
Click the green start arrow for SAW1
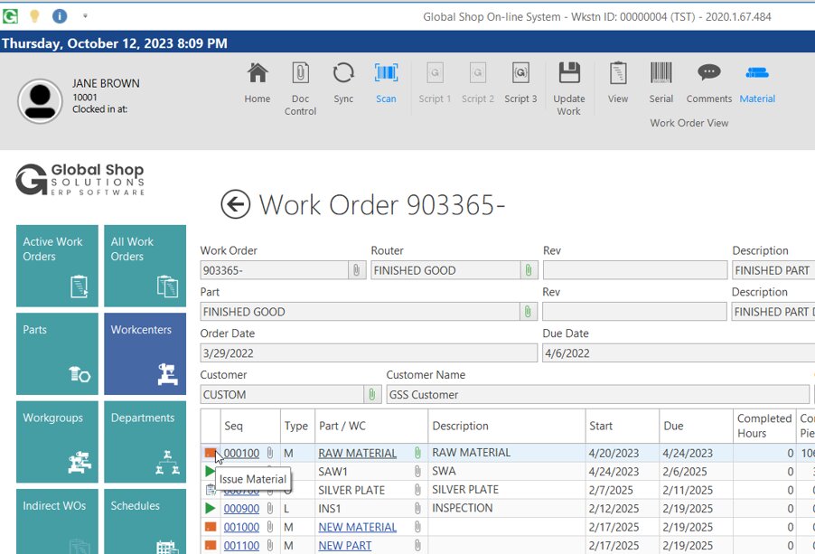pyautogui.click(x=210, y=472)
